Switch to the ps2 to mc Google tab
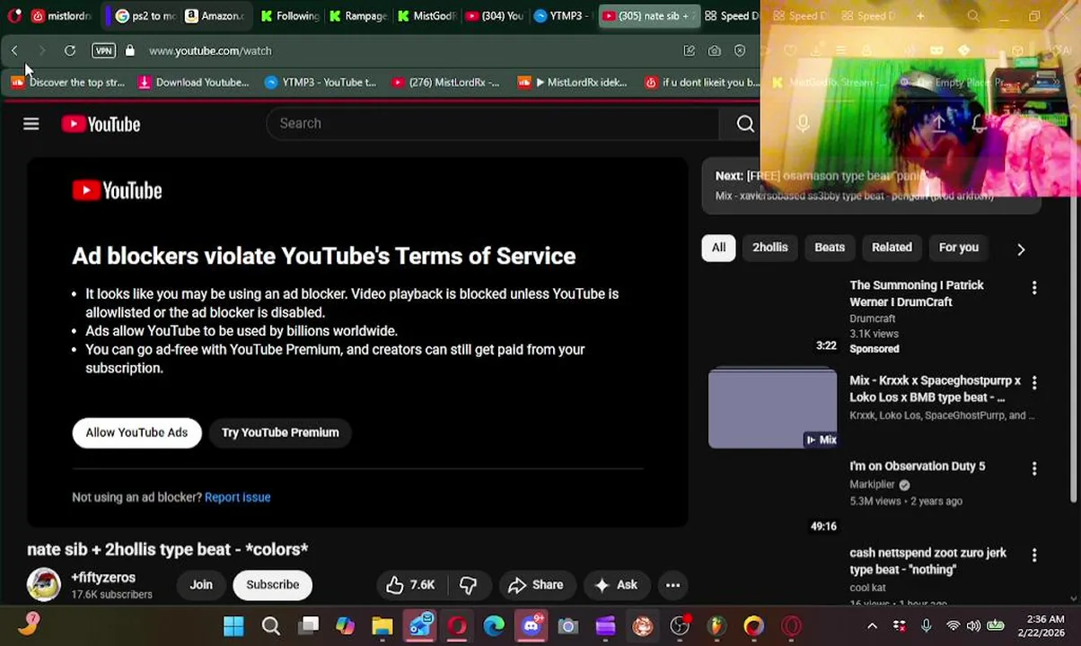The height and width of the screenshot is (646, 1081). click(x=145, y=16)
